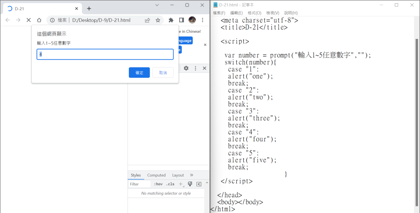Open the 格式(O) menu in Notepad
This screenshot has width=420, height=213.
point(254,13)
